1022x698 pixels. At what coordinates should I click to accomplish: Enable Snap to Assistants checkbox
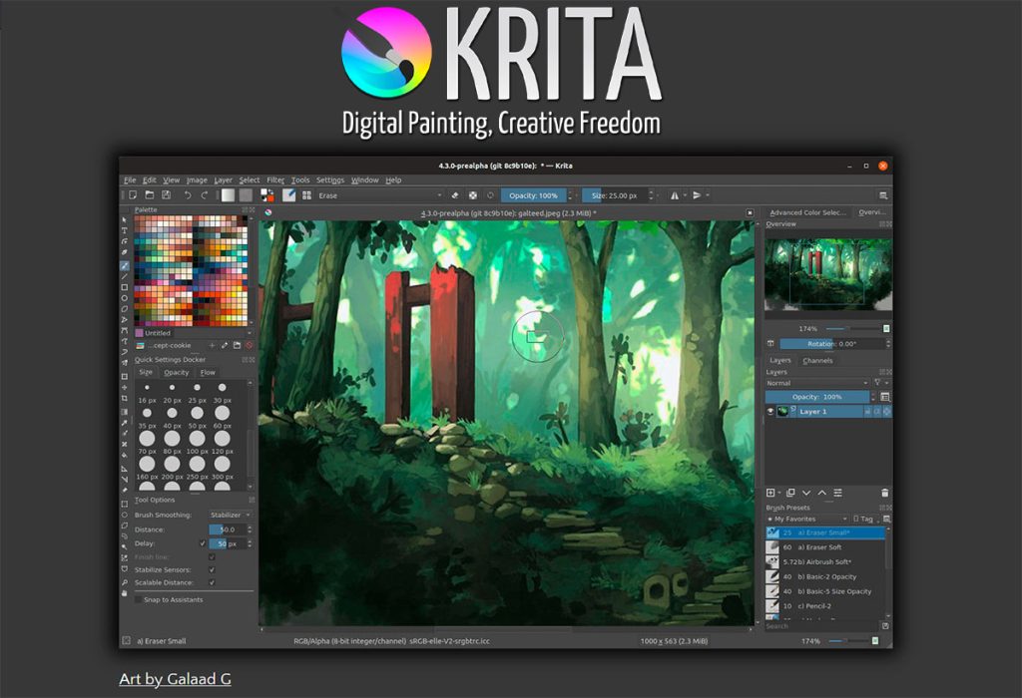click(138, 599)
